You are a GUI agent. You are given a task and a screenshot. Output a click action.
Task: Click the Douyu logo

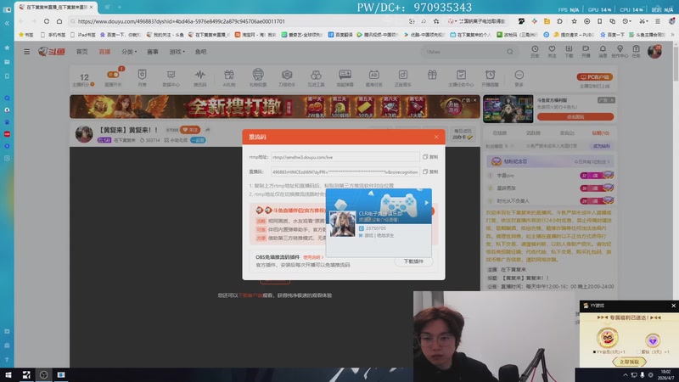[x=51, y=52]
